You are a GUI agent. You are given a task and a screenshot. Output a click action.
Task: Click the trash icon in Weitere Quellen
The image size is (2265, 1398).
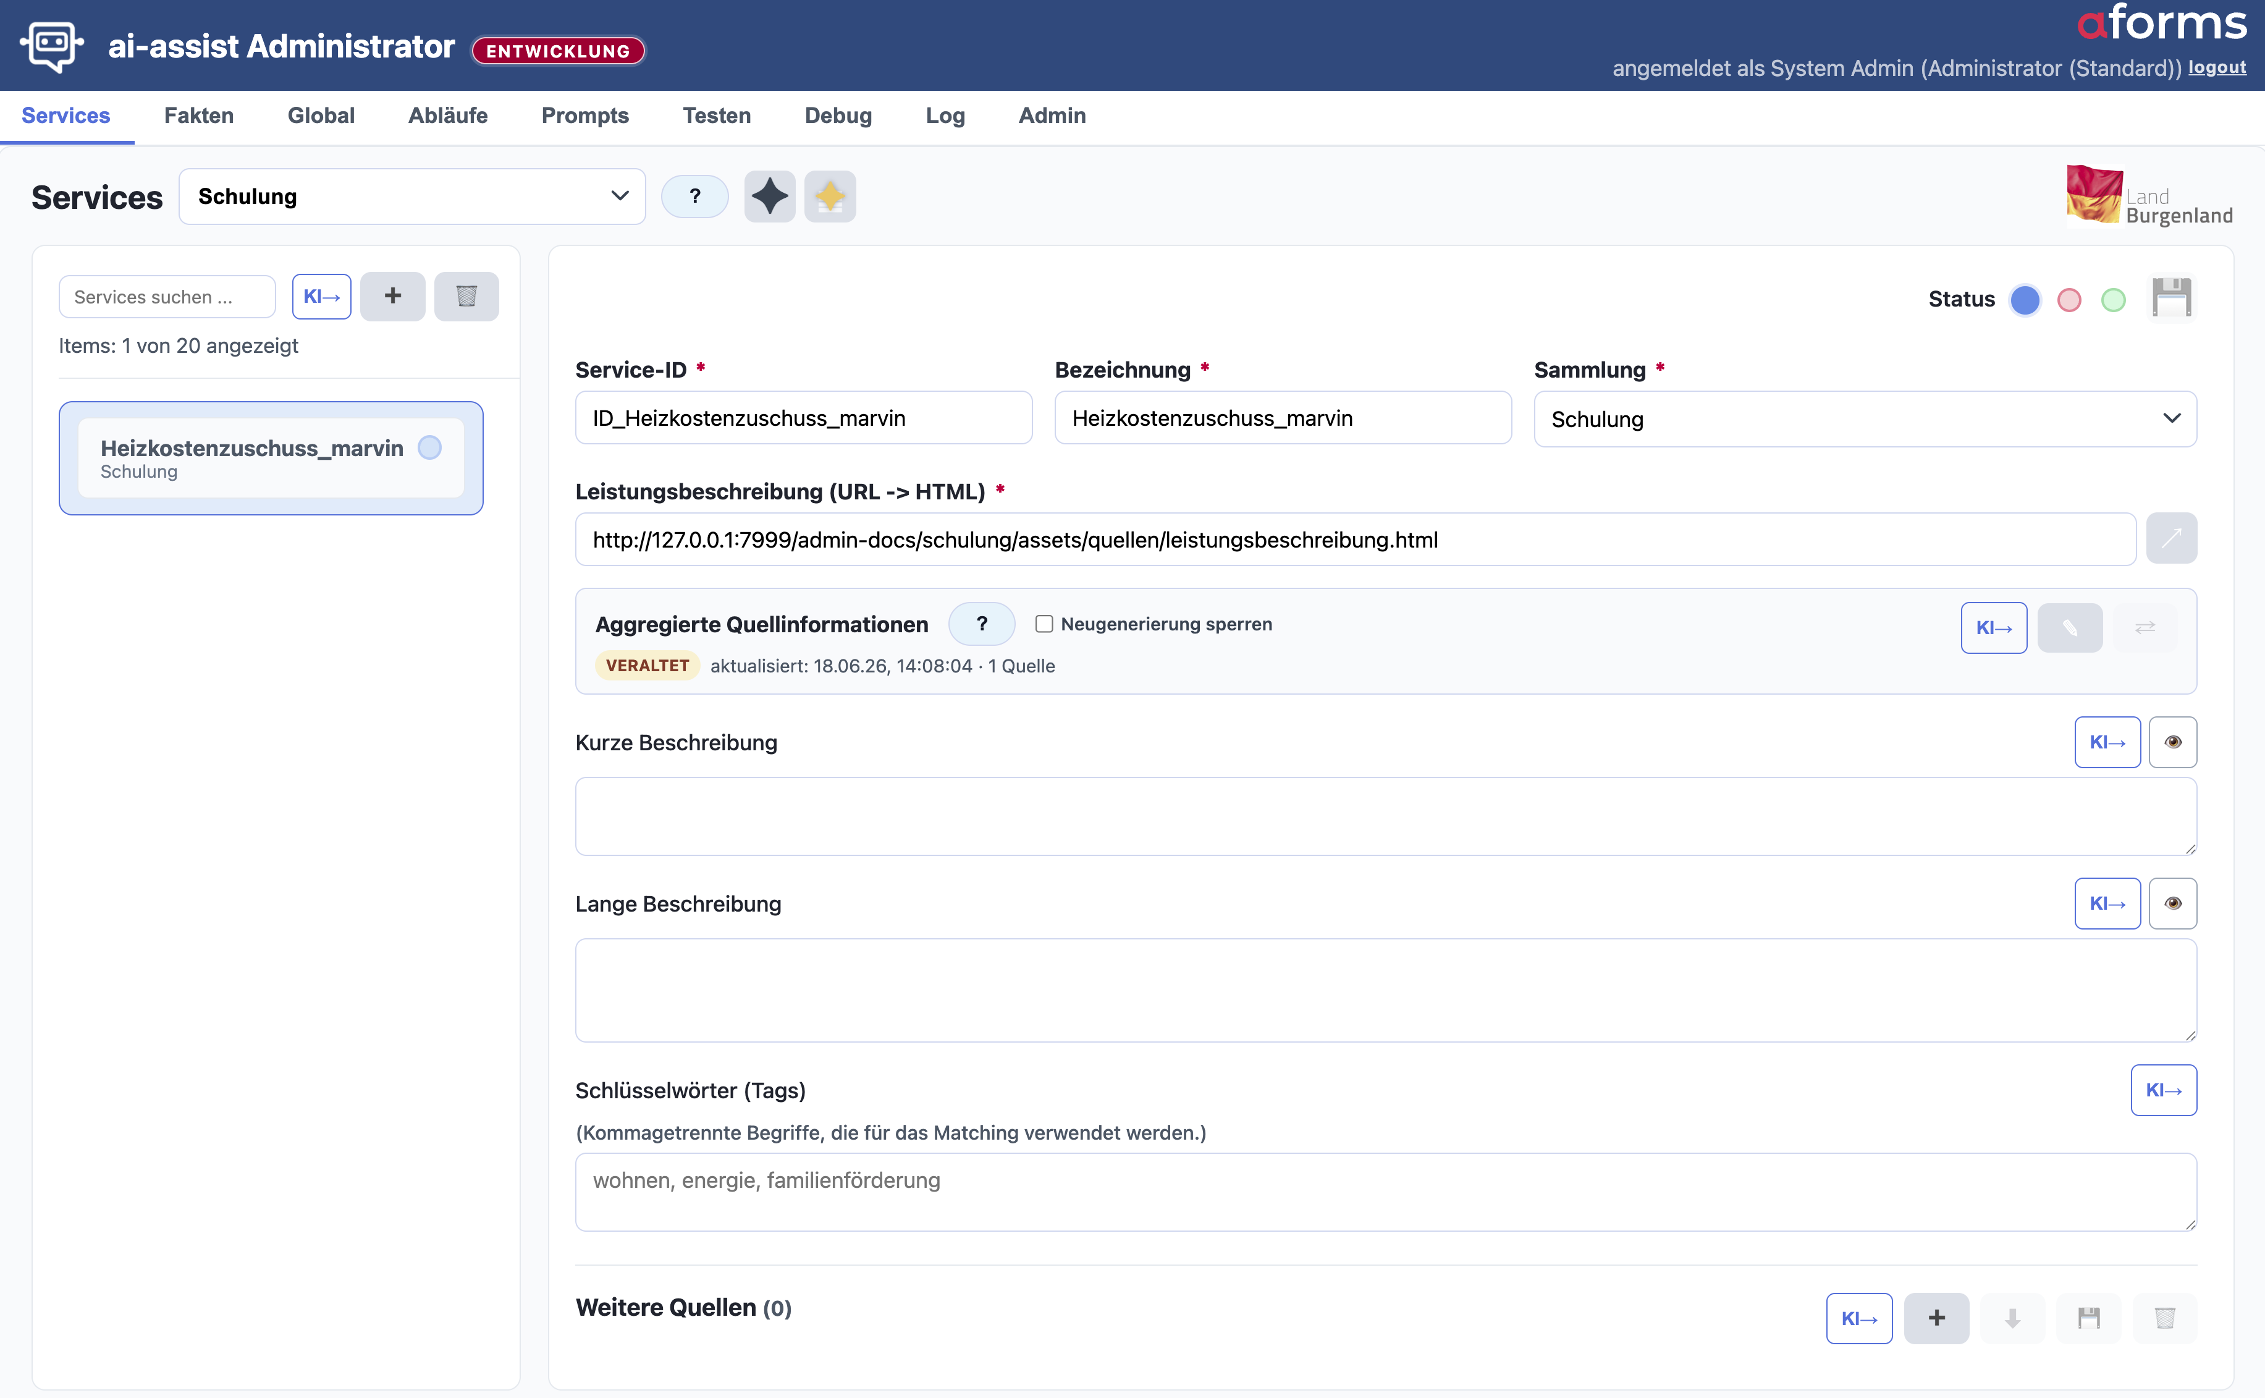2165,1318
